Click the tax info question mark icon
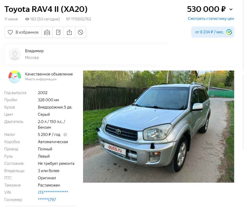The height and width of the screenshot is (209, 244). click(x=65, y=135)
